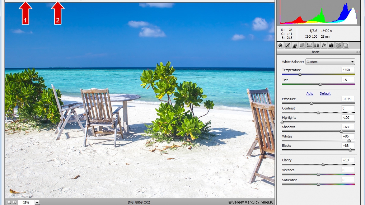Open the Snapshots panel
The height and width of the screenshot is (205, 365).
[x=345, y=45]
